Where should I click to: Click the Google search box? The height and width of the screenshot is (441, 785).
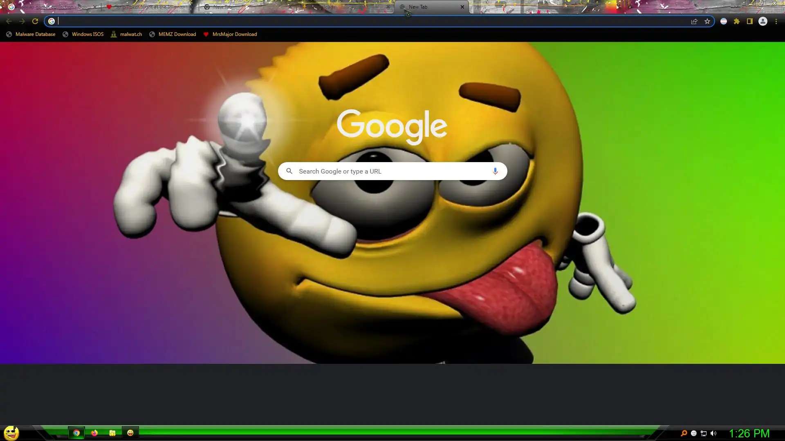392,171
